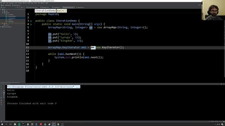Open the Run menu
The width and height of the screenshot is (225, 126).
point(32,3)
